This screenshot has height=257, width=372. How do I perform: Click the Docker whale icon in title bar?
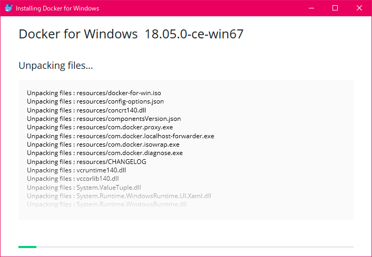coord(9,8)
